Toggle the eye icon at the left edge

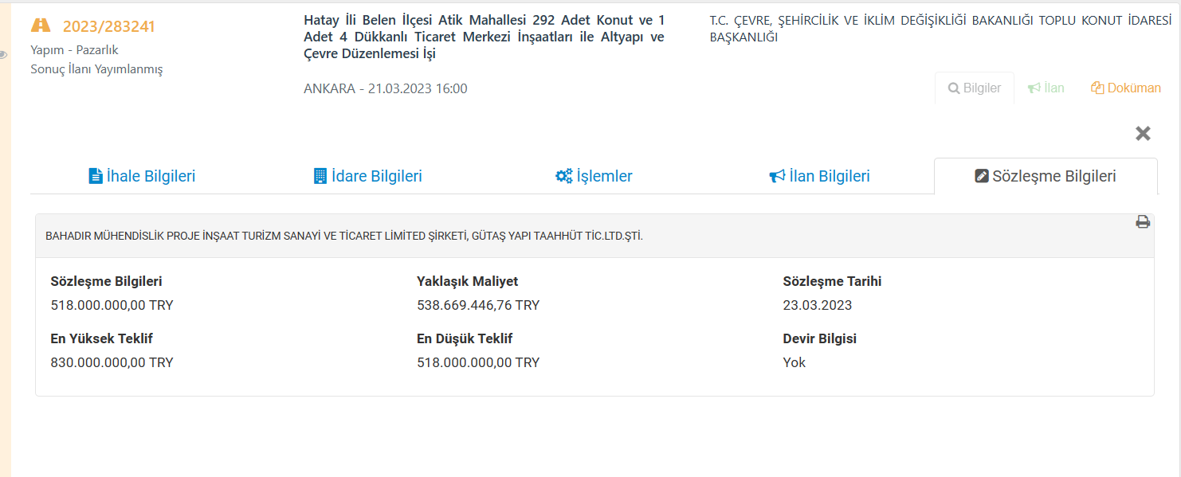click(x=3, y=55)
